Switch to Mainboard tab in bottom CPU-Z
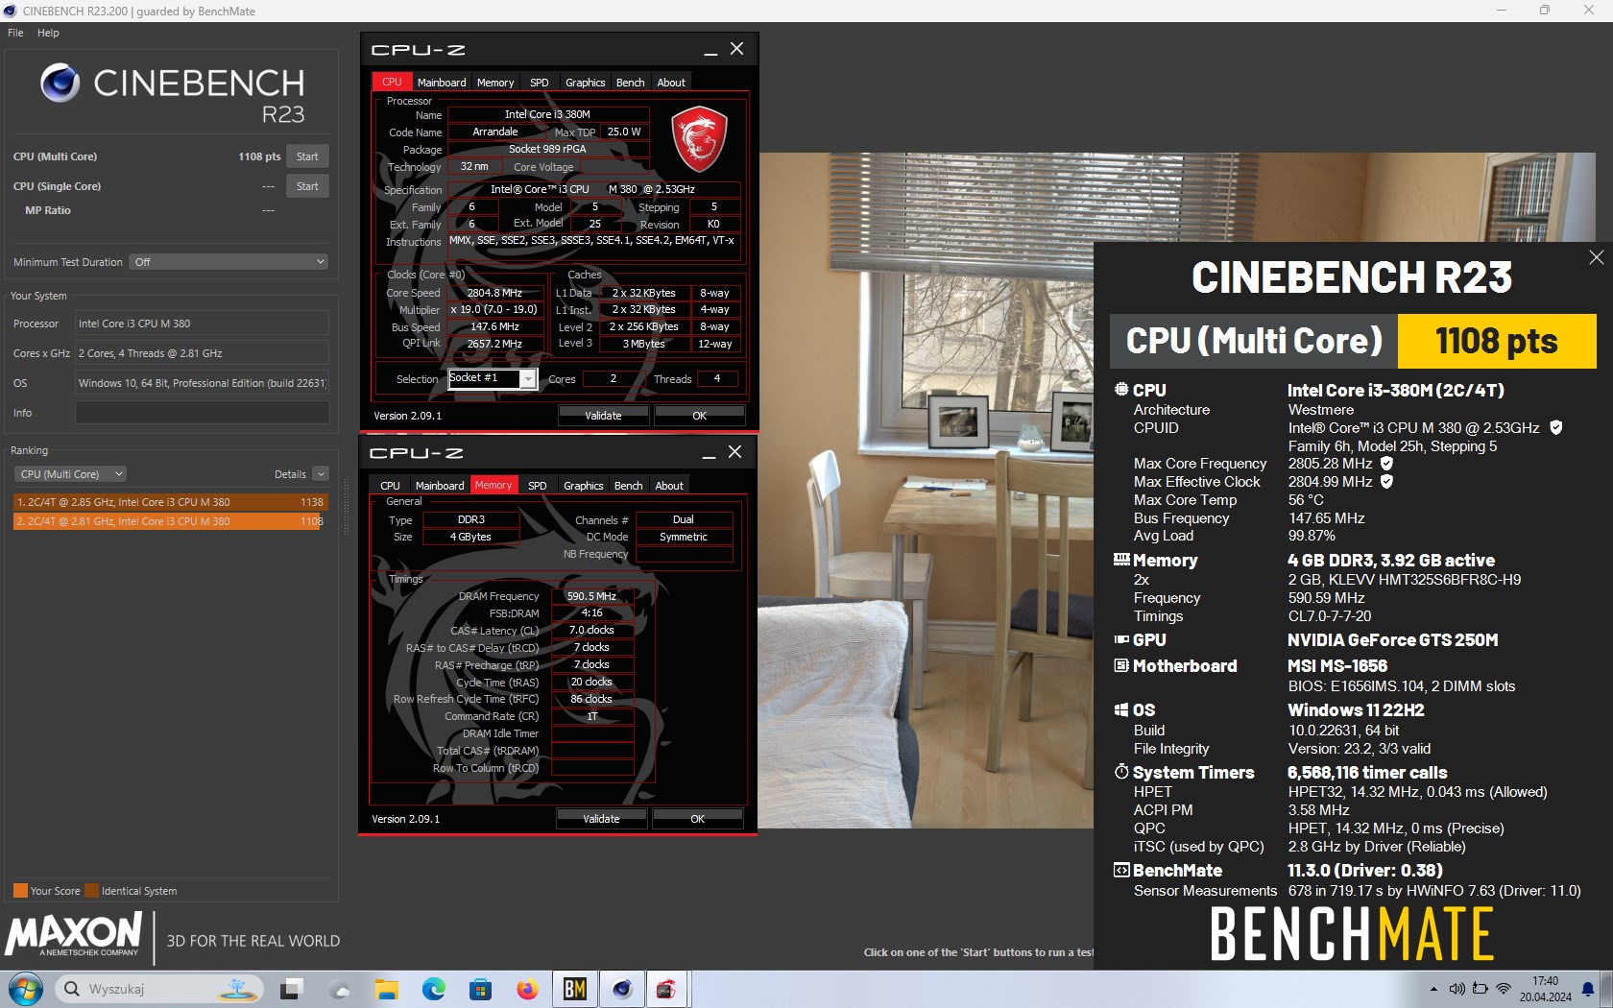Screen dimensions: 1613x1008 click(x=440, y=486)
